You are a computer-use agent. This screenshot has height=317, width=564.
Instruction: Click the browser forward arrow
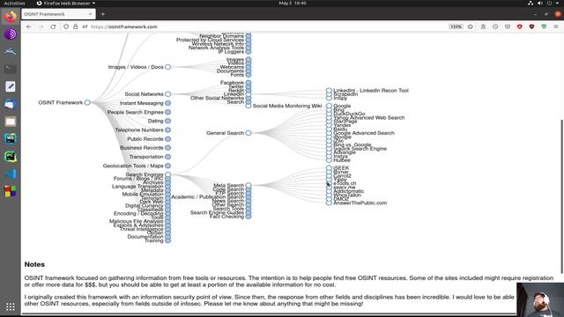(x=41, y=26)
